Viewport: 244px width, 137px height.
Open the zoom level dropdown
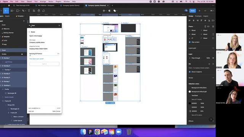212,11
